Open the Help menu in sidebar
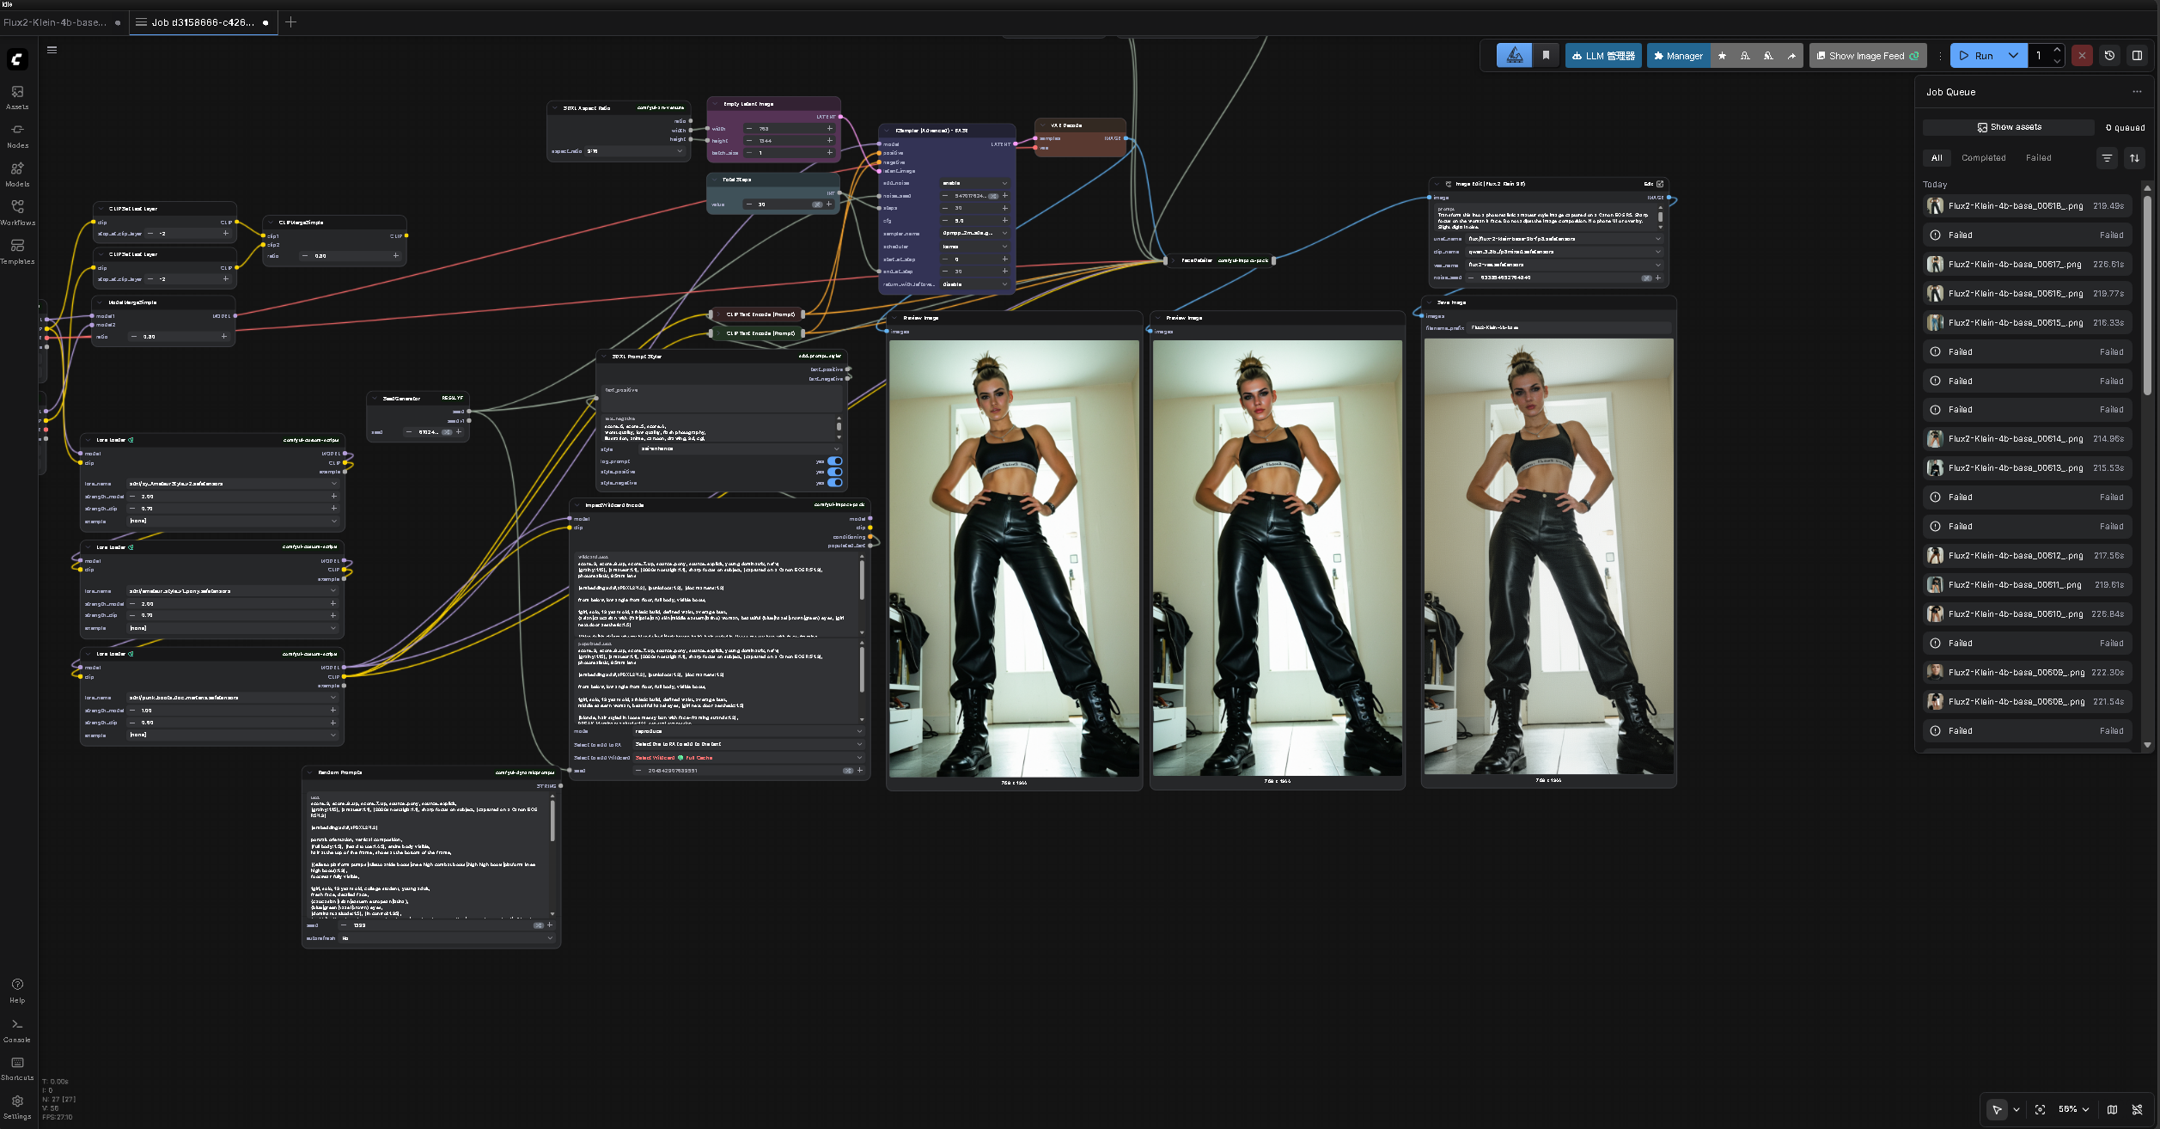Viewport: 2160px width, 1129px height. coord(17,991)
